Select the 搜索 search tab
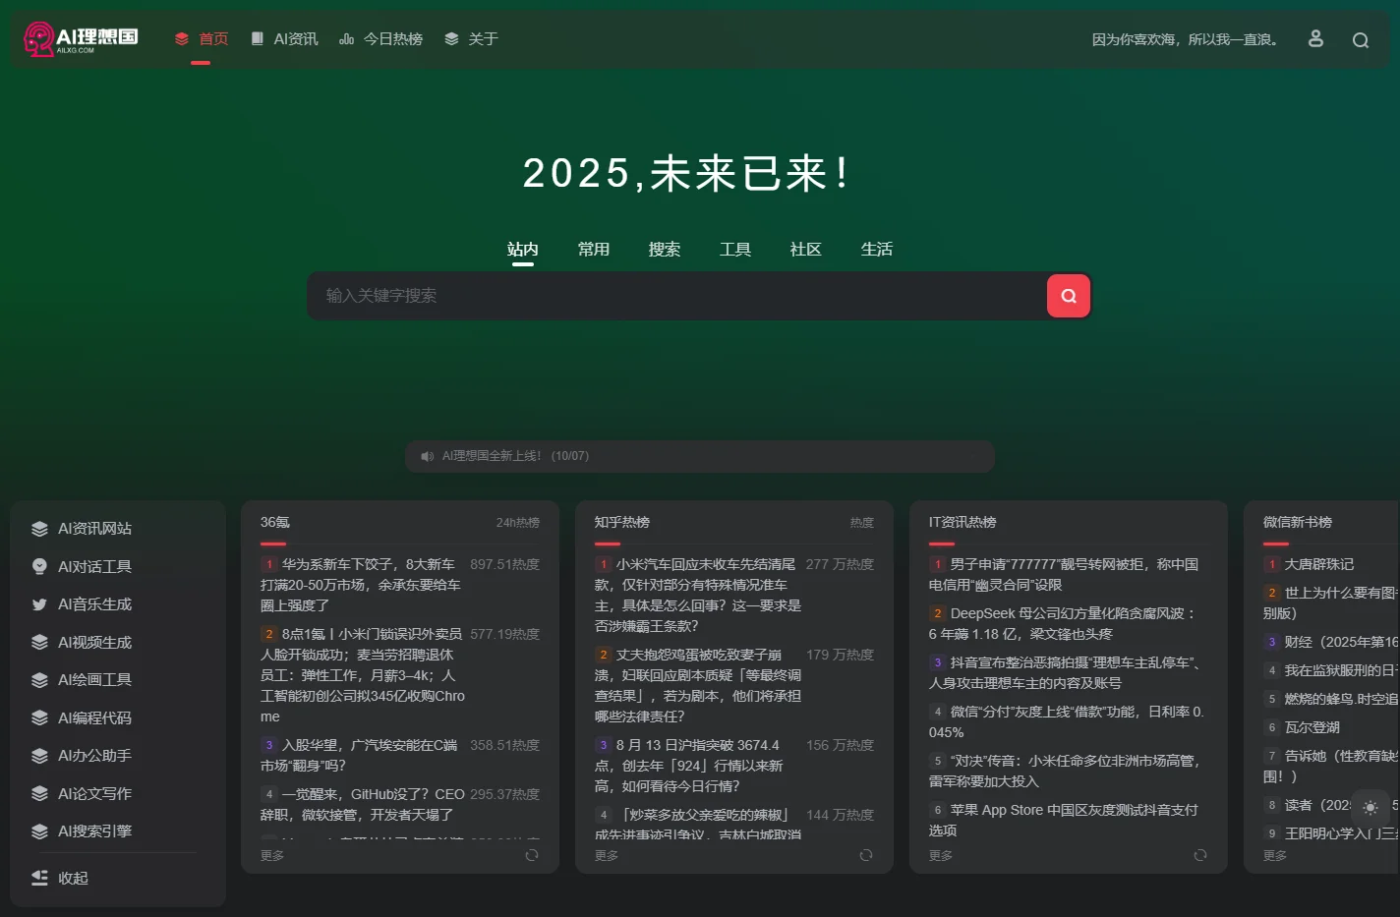The width and height of the screenshot is (1400, 917). (x=665, y=250)
